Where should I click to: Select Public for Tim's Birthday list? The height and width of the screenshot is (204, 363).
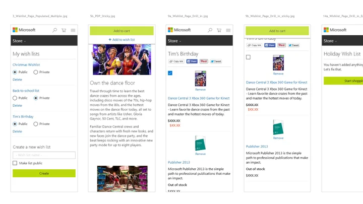(15, 124)
